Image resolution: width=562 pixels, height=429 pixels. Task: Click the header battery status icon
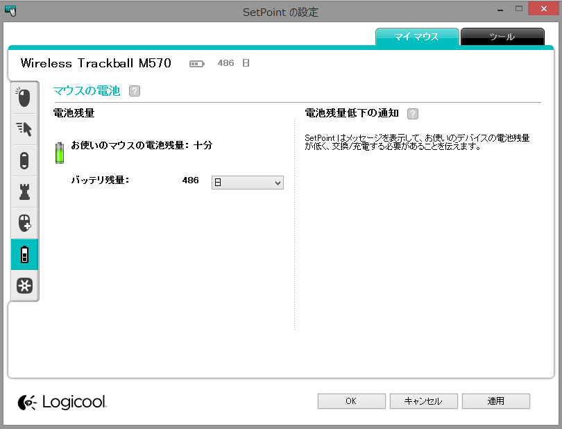coord(197,64)
